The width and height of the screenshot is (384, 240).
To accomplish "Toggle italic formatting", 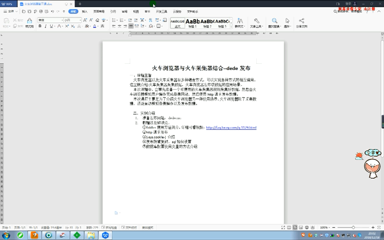I will [x=45, y=26].
